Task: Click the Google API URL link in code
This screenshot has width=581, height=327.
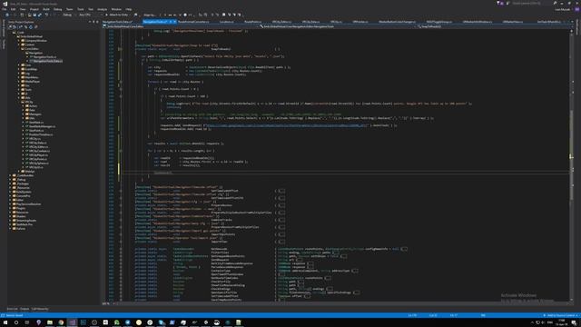Action: [x=287, y=125]
